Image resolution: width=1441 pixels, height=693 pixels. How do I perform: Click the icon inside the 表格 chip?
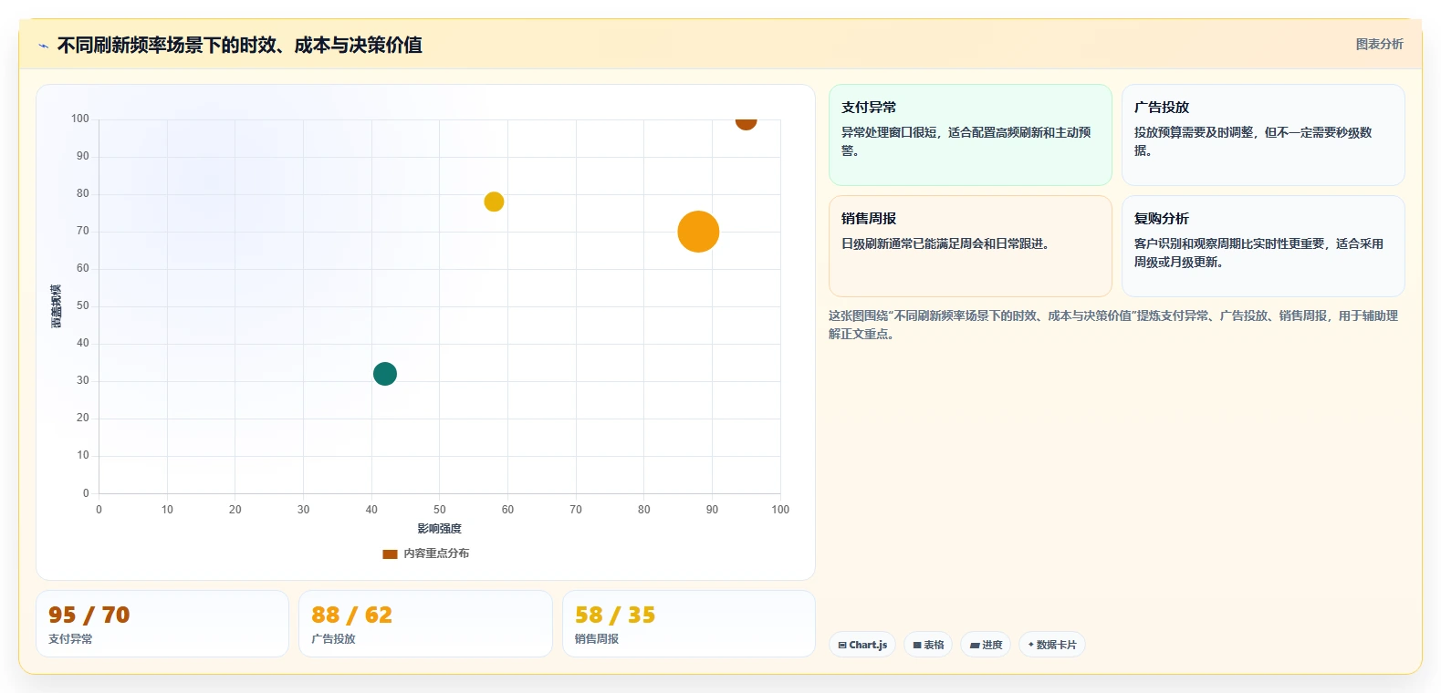click(x=917, y=645)
